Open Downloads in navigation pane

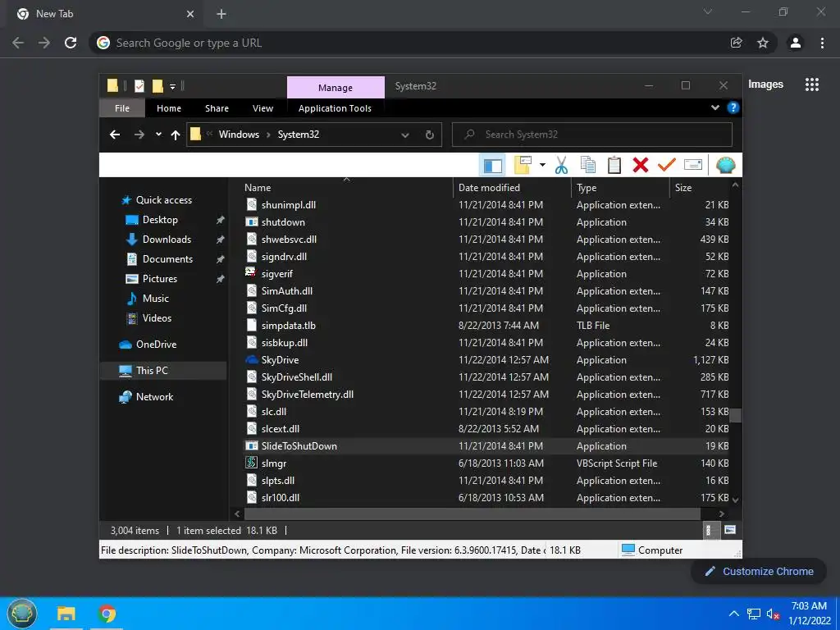click(x=167, y=240)
